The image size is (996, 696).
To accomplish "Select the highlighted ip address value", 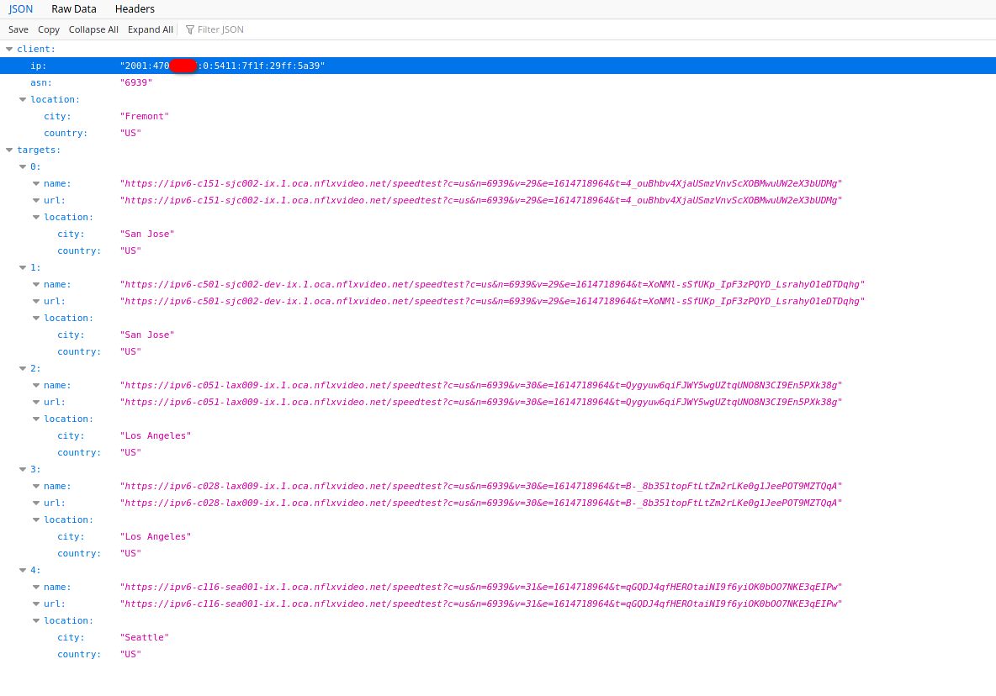I will (222, 66).
